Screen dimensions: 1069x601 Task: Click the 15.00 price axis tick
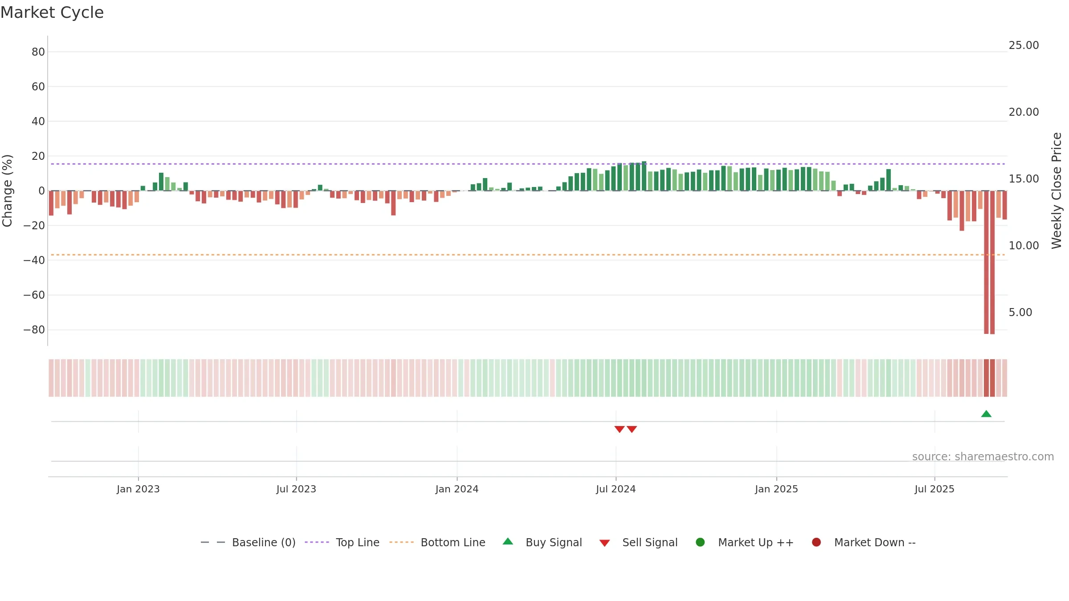point(1024,179)
